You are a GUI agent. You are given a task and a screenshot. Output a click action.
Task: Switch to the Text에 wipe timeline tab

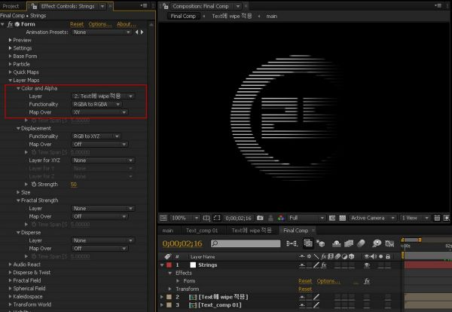(252, 231)
